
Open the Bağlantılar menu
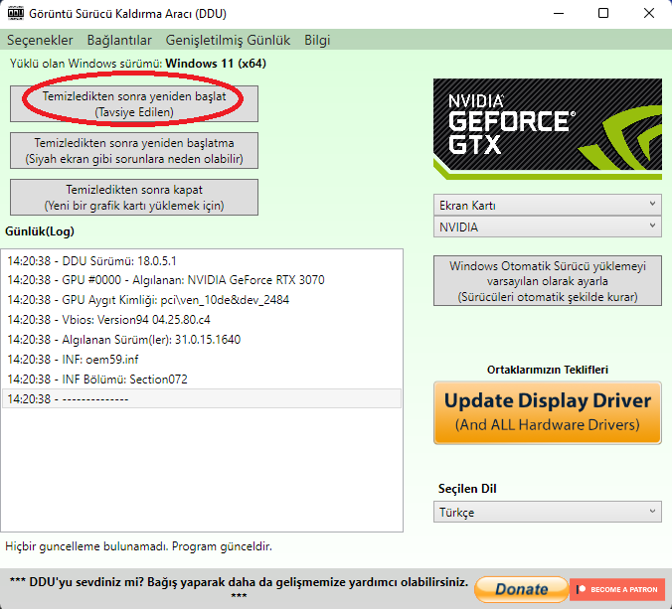pyautogui.click(x=119, y=41)
